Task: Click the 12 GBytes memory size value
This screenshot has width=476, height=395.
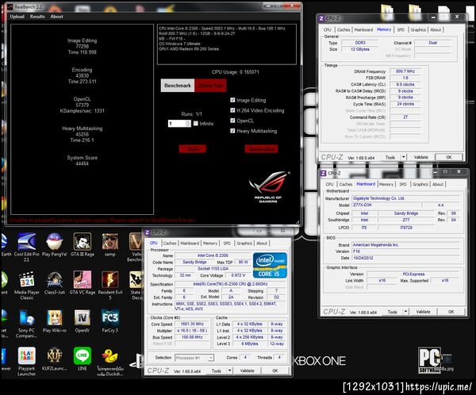Action: tap(360, 49)
